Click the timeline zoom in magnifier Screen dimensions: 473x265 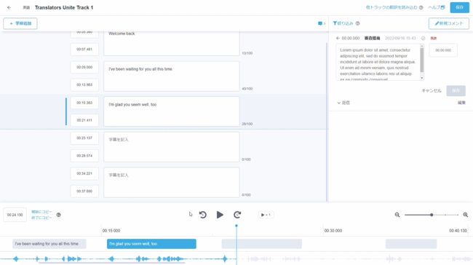click(x=466, y=215)
